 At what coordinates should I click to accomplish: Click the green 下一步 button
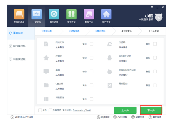click(151, 110)
